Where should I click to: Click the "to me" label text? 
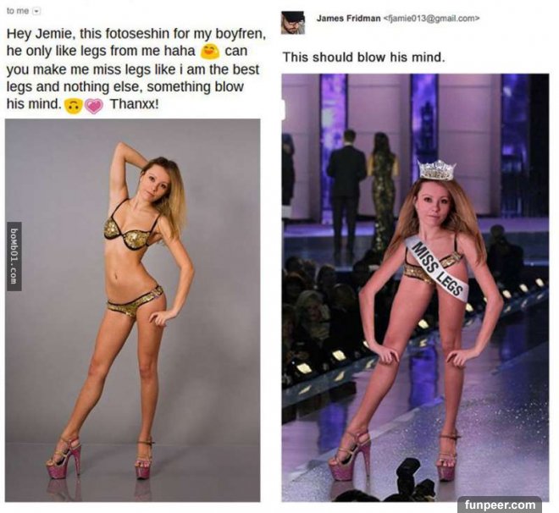pos(18,11)
